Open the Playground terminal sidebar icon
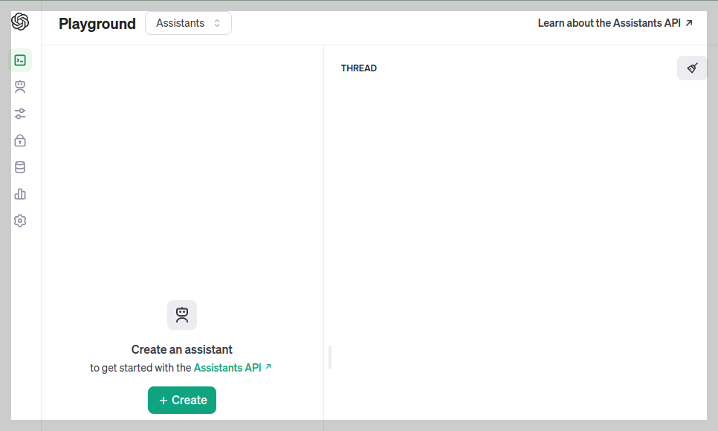 tap(20, 60)
